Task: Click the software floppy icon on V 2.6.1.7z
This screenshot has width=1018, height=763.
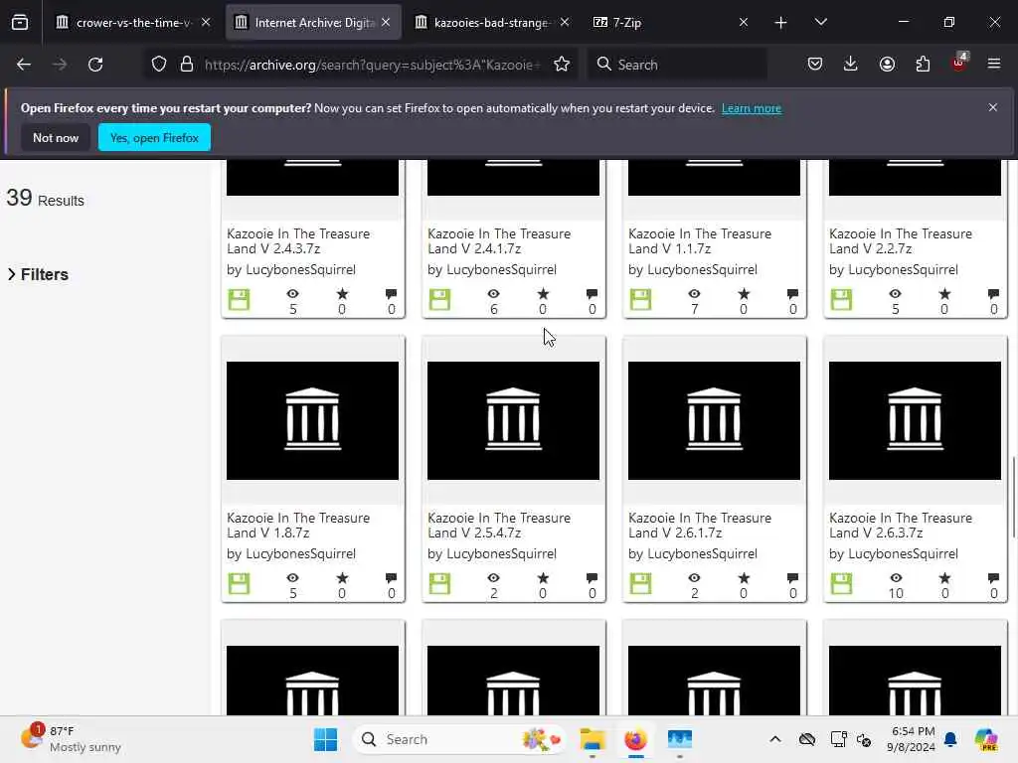Action: [x=641, y=584]
